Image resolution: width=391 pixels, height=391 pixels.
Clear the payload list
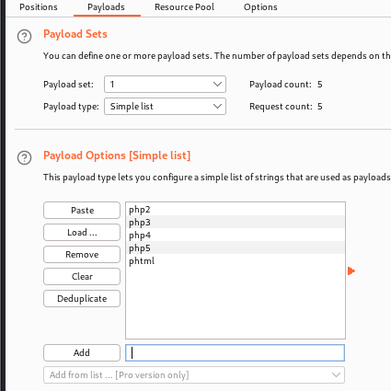tap(82, 277)
